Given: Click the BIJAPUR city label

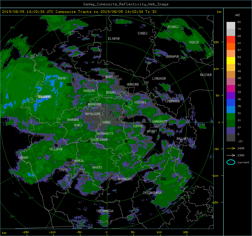Looking at the screenshot, I should pyautogui.click(x=114, y=39).
